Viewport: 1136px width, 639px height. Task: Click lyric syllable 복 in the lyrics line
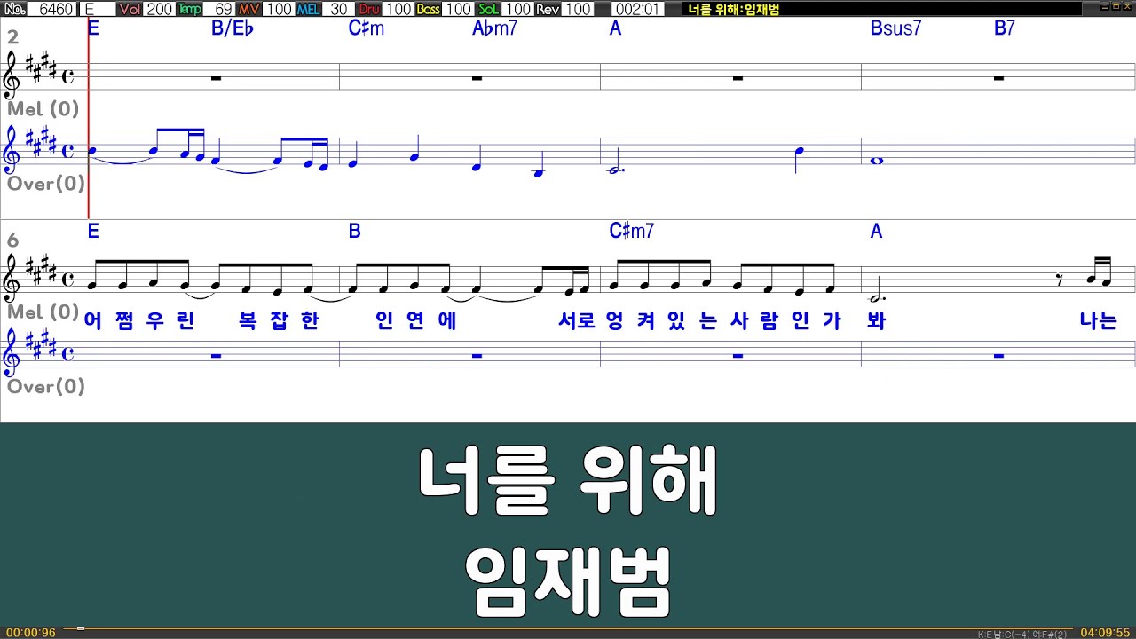click(x=248, y=321)
